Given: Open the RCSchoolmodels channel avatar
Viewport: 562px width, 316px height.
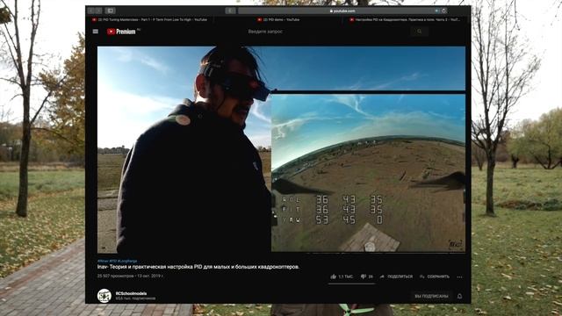Looking at the screenshot, I should point(104,296).
